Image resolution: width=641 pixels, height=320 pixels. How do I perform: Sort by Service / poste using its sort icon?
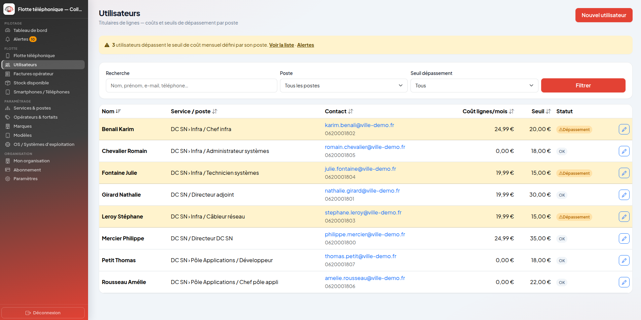(x=215, y=111)
